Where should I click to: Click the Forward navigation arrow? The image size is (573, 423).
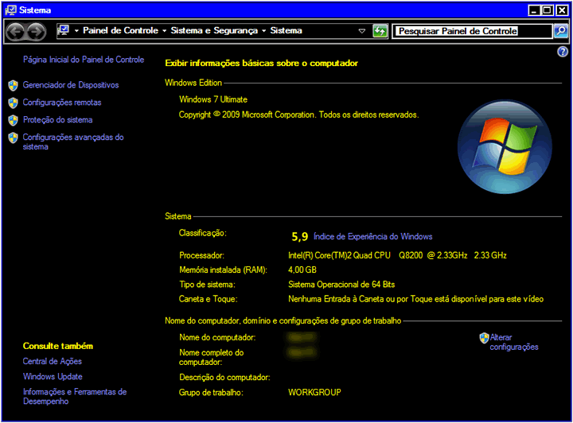point(36,31)
